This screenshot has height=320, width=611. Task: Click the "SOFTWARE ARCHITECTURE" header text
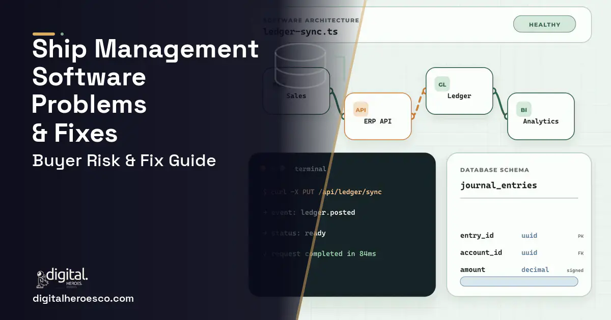click(311, 20)
